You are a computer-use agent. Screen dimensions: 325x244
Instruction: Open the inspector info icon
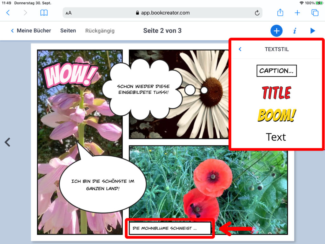pyautogui.click(x=295, y=31)
